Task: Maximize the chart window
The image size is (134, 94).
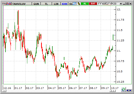Action: (127, 4)
